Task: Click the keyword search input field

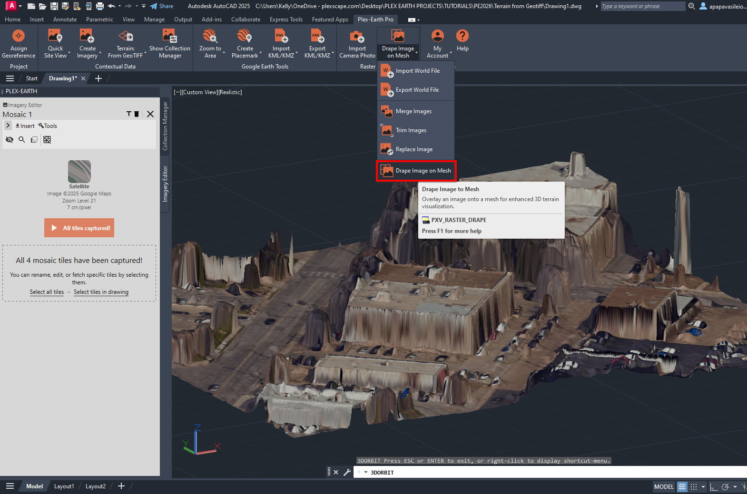Action: point(642,6)
